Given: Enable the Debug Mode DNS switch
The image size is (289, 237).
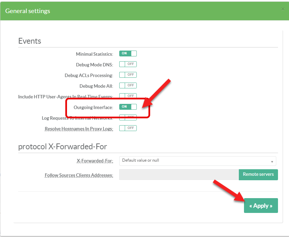Looking at the screenshot, I should pyautogui.click(x=128, y=64).
